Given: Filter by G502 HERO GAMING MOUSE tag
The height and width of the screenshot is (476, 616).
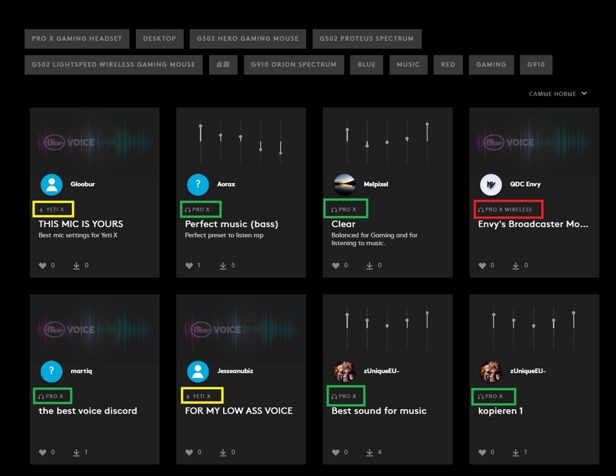Looking at the screenshot, I should tap(248, 38).
